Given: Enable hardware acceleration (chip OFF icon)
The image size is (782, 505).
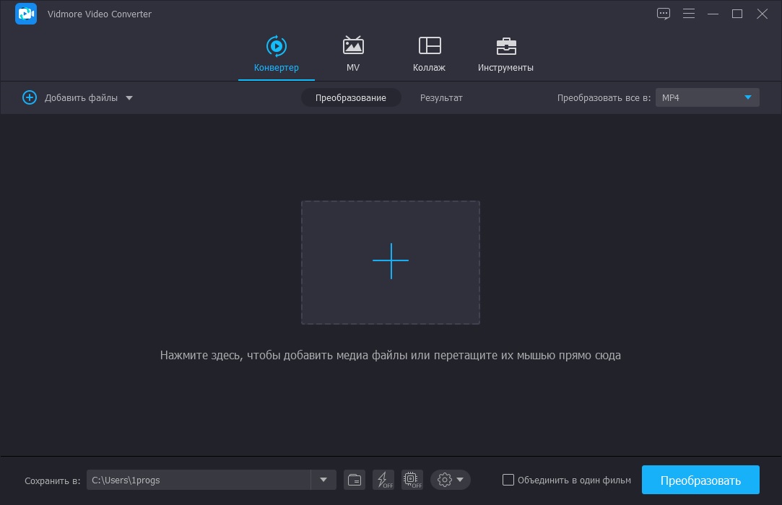Looking at the screenshot, I should [411, 479].
